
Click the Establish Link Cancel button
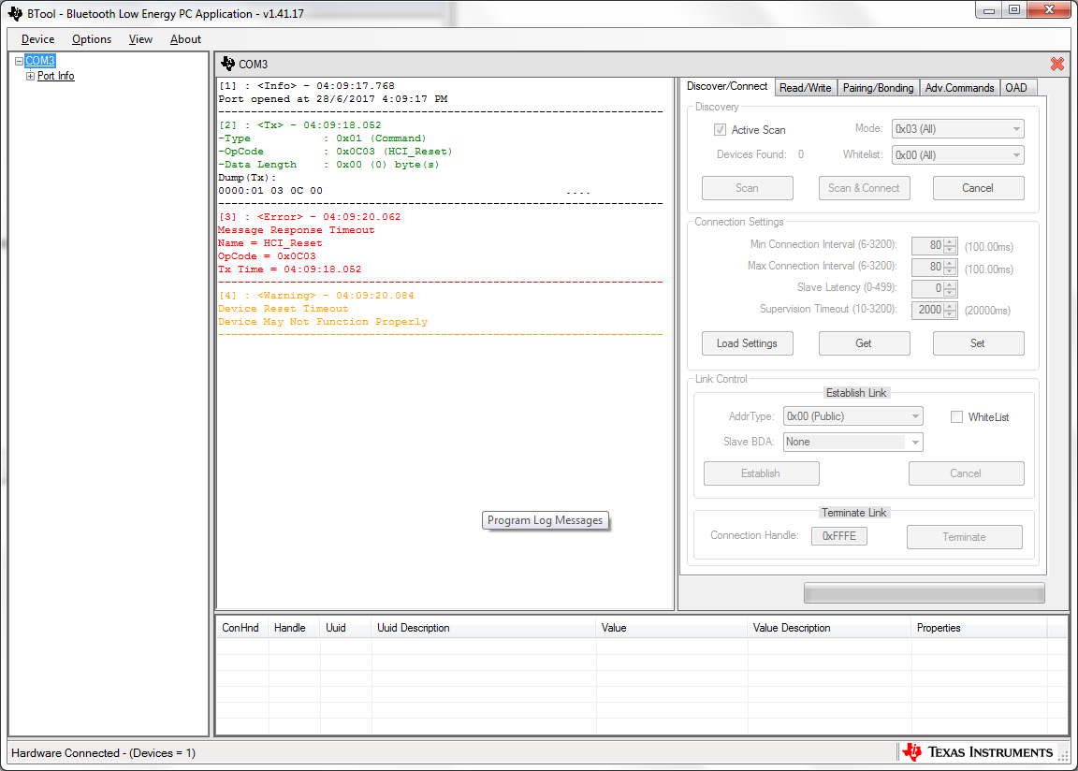point(966,473)
